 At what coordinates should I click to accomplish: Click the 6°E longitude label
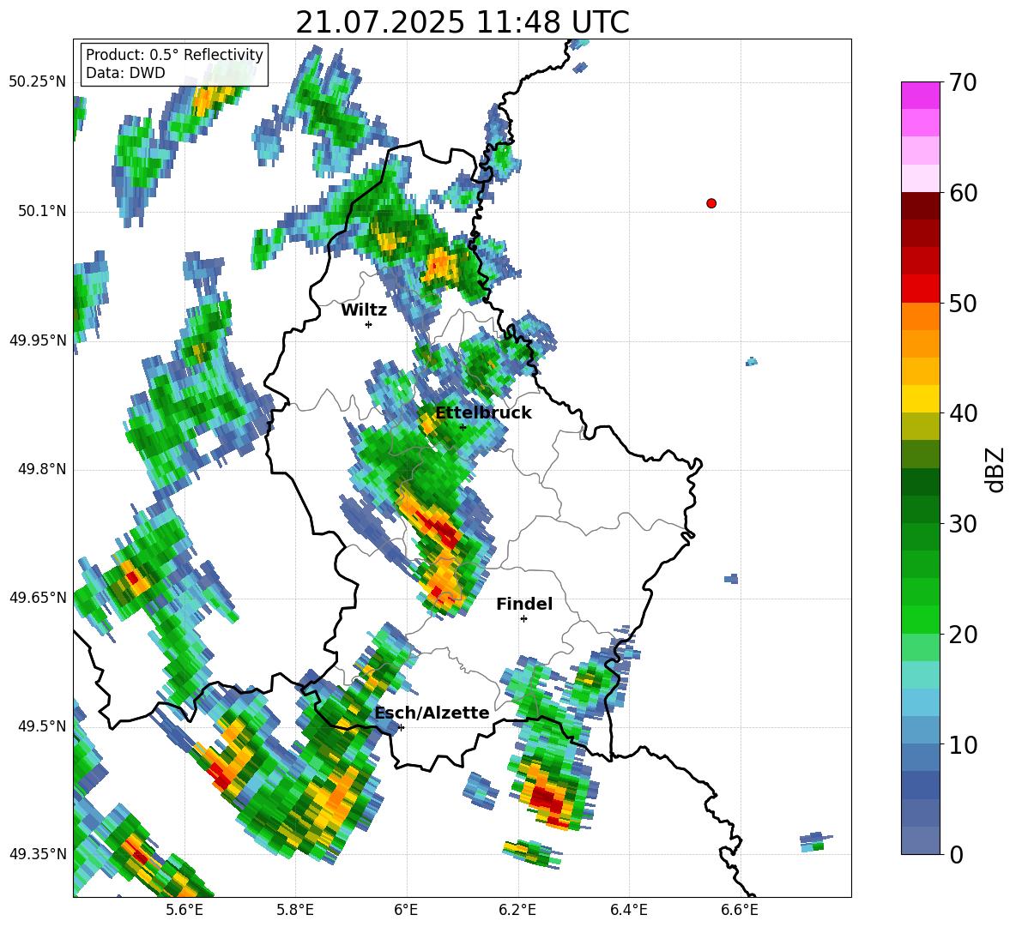tap(406, 910)
